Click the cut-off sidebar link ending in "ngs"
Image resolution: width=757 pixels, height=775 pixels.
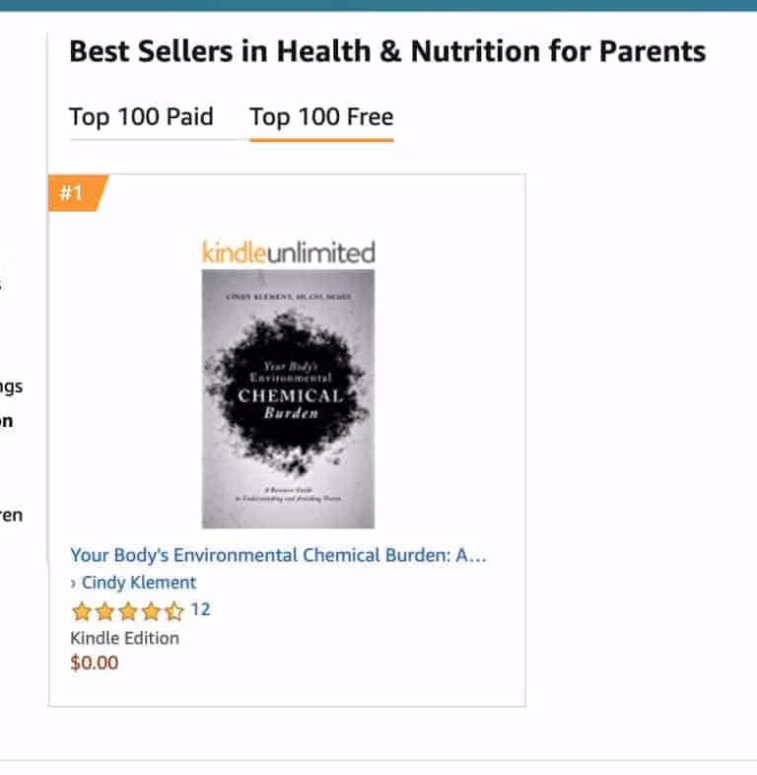point(10,386)
